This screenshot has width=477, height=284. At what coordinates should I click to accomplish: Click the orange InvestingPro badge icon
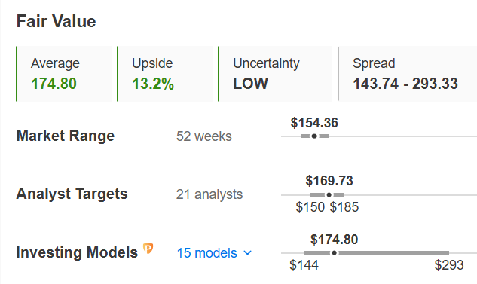(148, 249)
